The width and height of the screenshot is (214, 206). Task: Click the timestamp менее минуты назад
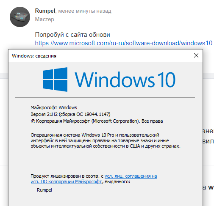(x=85, y=11)
